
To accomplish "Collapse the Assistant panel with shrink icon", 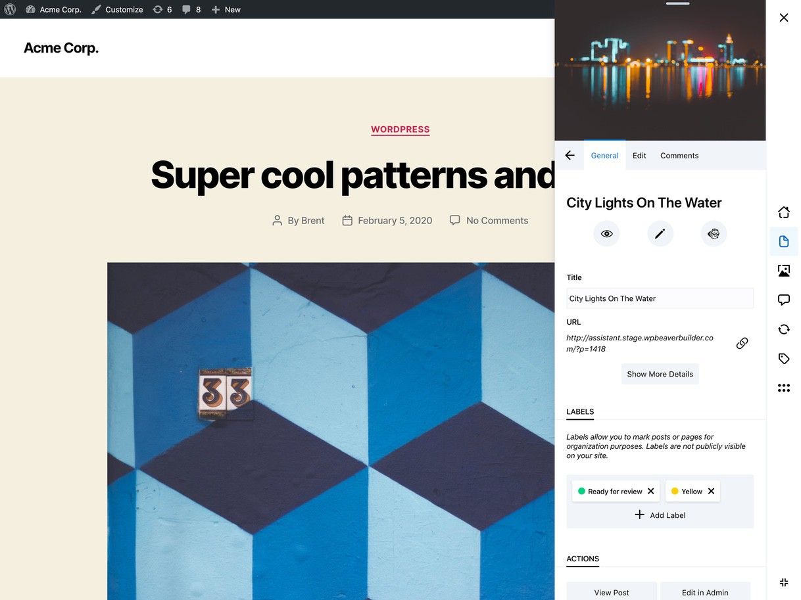I will coord(783,582).
